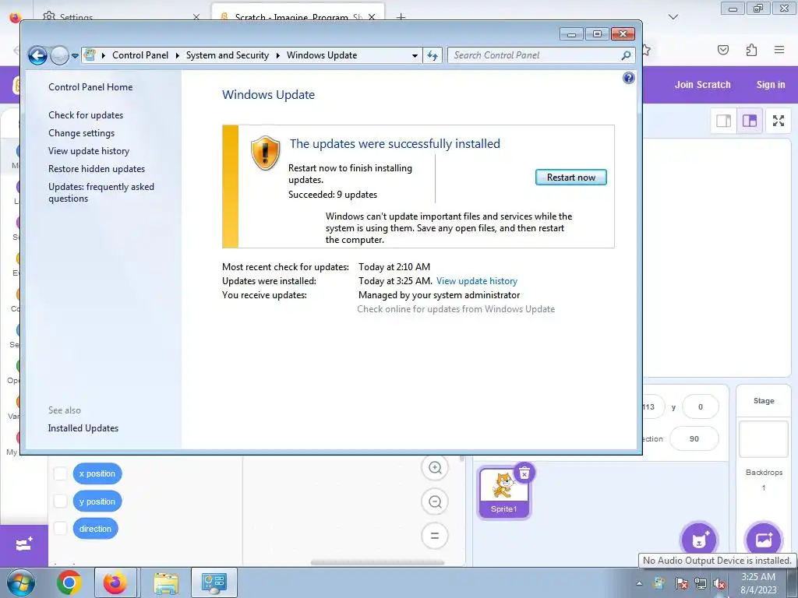Select Control Panel in the breadcrumb

click(x=140, y=55)
